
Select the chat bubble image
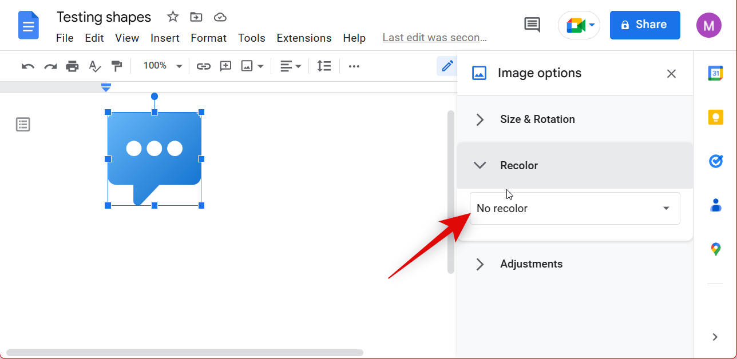154,158
